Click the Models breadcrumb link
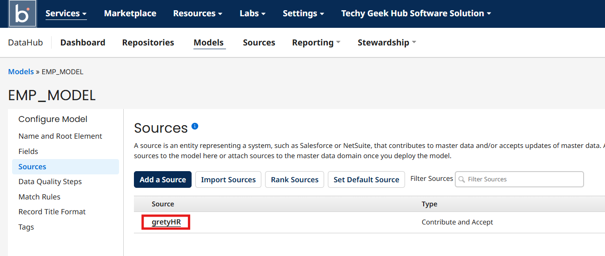This screenshot has height=256, width=605. [x=21, y=72]
